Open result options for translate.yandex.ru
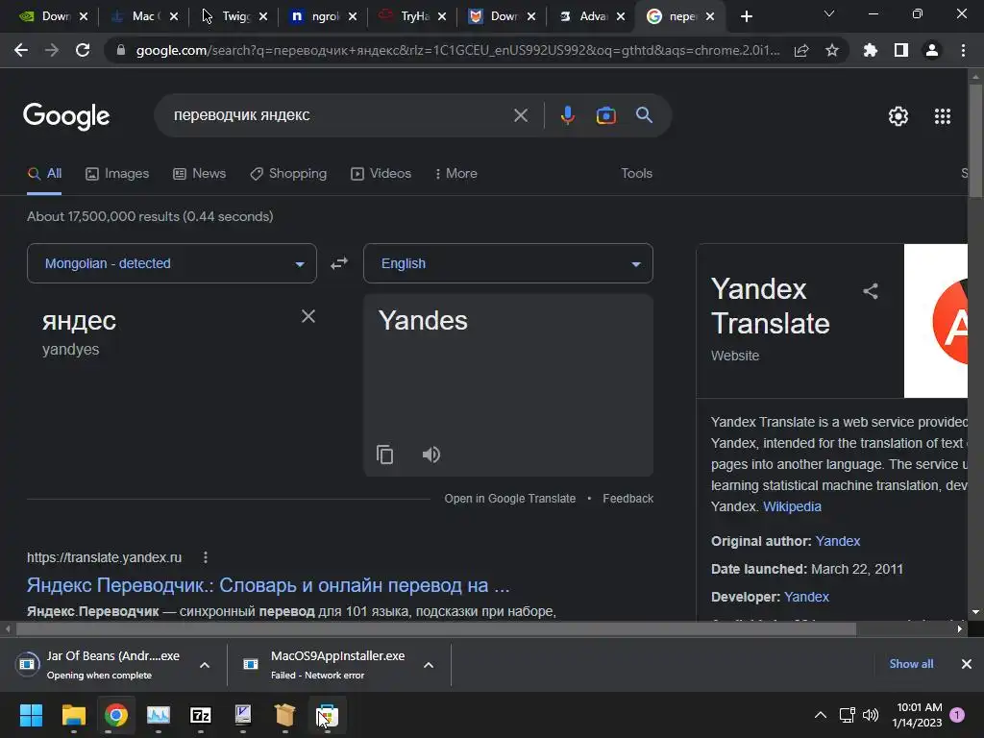 point(206,557)
